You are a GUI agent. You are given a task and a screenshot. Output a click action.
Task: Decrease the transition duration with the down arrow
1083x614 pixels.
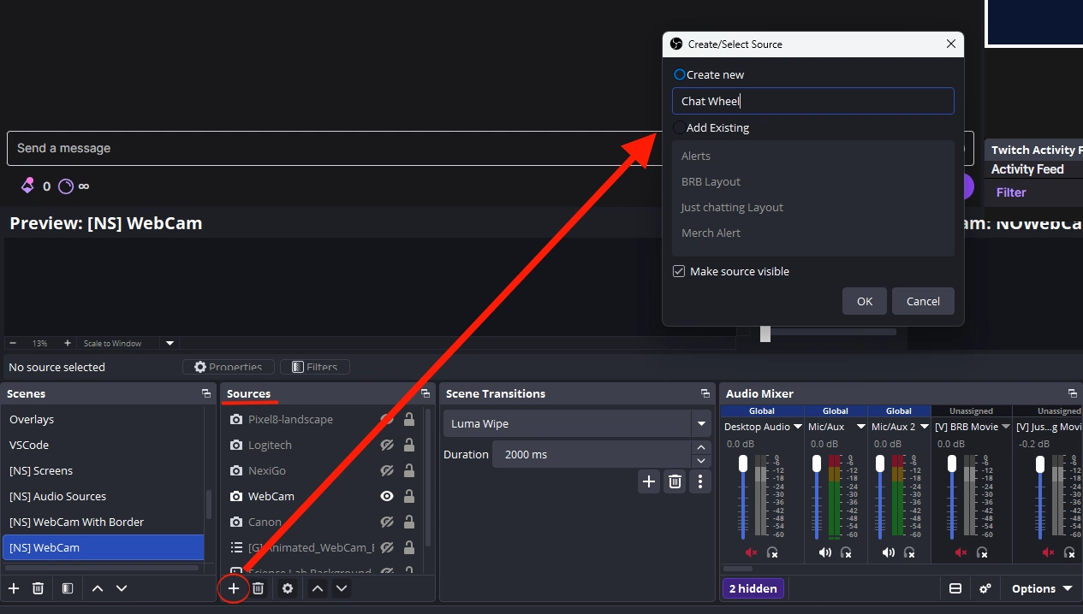tap(701, 461)
